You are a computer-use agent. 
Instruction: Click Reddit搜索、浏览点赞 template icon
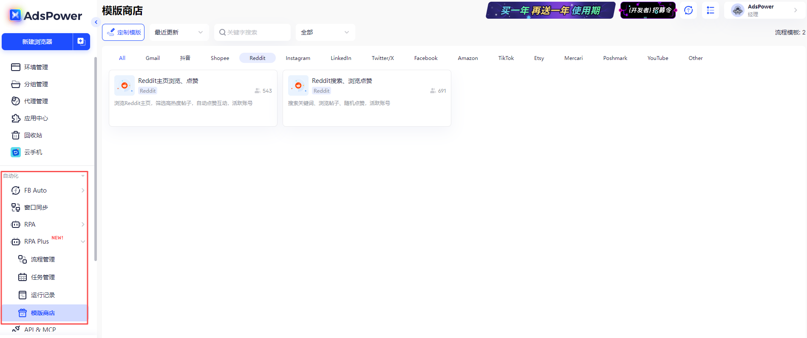coord(298,85)
